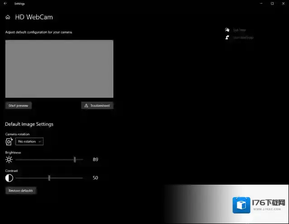289x224 pixels.
Task: Click the Contrast slider handle
Action: [x=49, y=178]
